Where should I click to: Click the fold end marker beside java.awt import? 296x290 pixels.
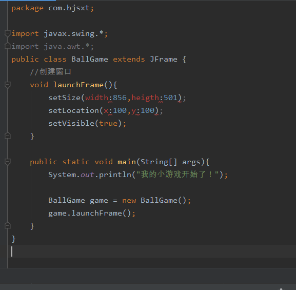(x=7, y=46)
